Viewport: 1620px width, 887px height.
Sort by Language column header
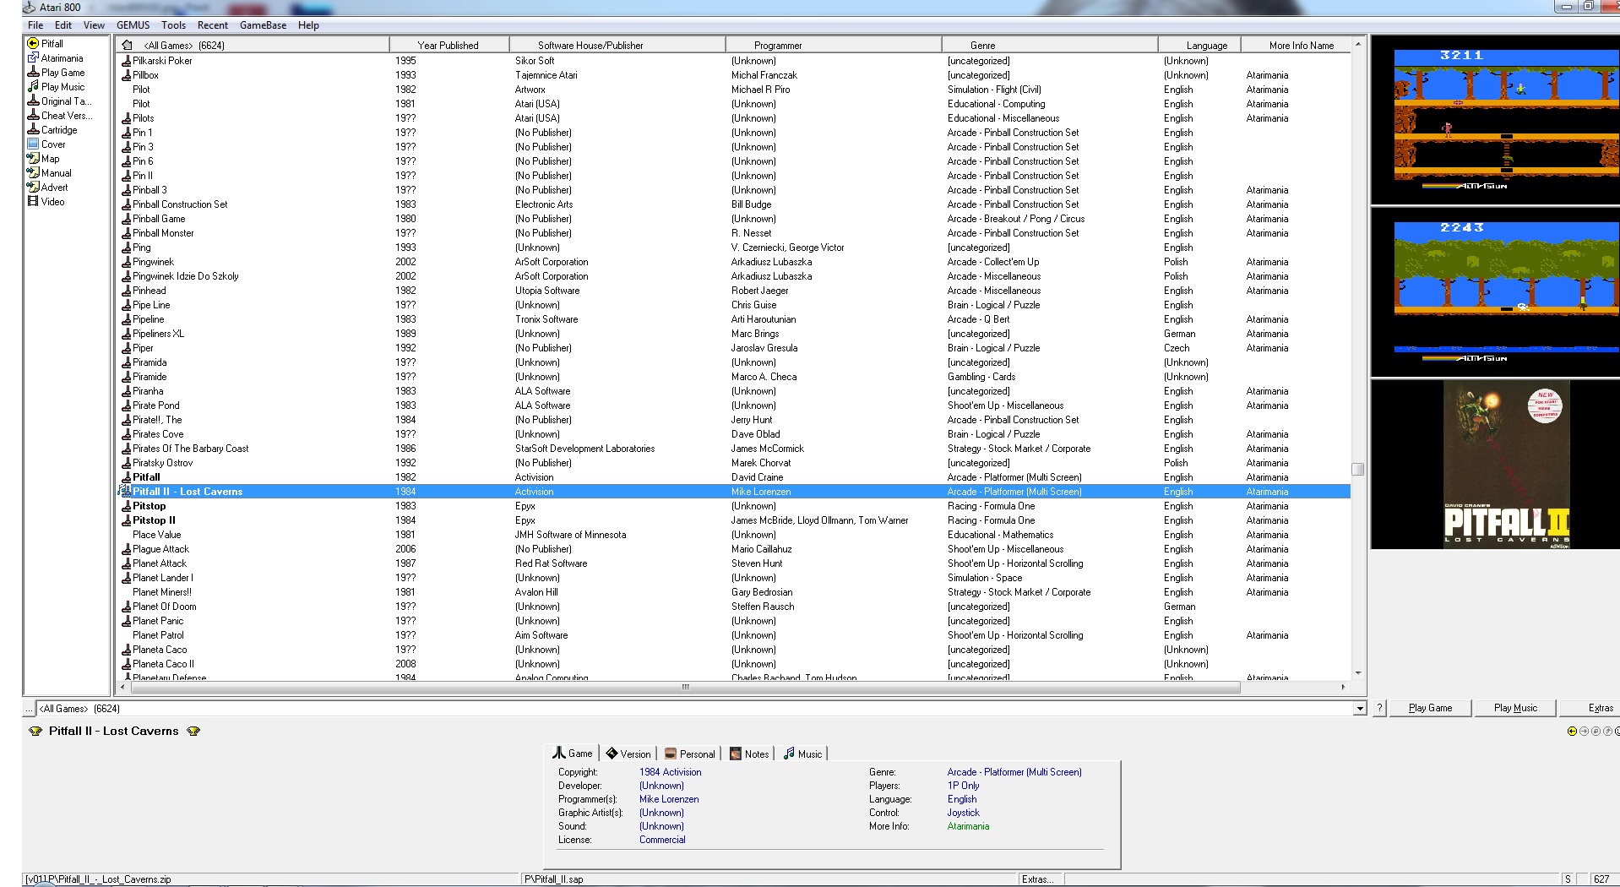[x=1199, y=46]
